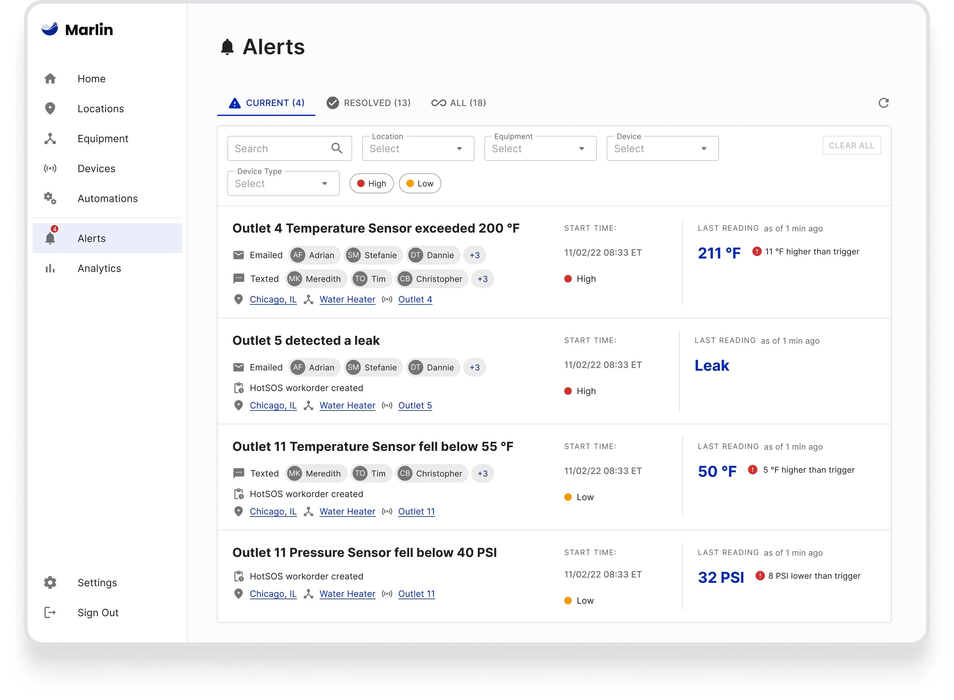Viewport: 954px width, 700px height.
Task: Toggle the Low severity filter chip
Action: (x=420, y=183)
